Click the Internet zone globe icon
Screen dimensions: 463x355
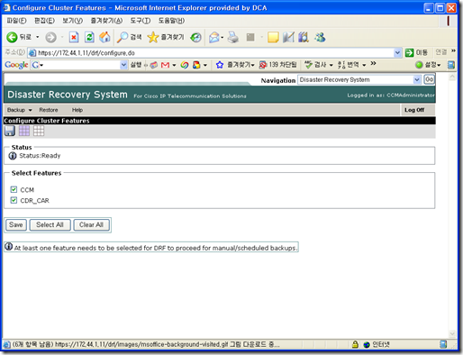tap(367, 344)
